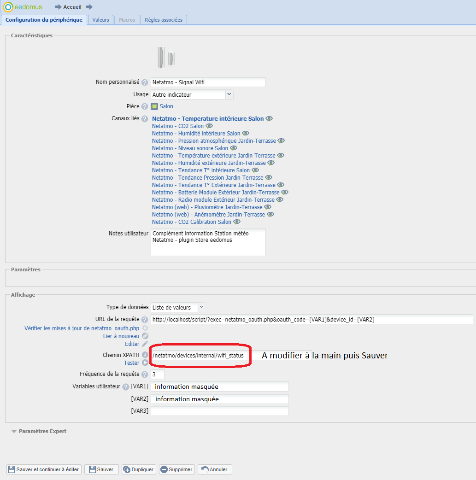This screenshot has height=480, width=476.
Task: Toggle eye icon for Tendance T° Extérieure Jardin-Terrasse
Action: click(x=281, y=185)
